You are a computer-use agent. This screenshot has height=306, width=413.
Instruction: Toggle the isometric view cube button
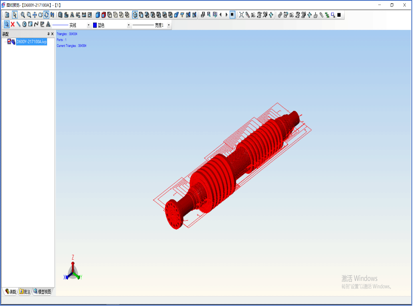(x=135, y=15)
